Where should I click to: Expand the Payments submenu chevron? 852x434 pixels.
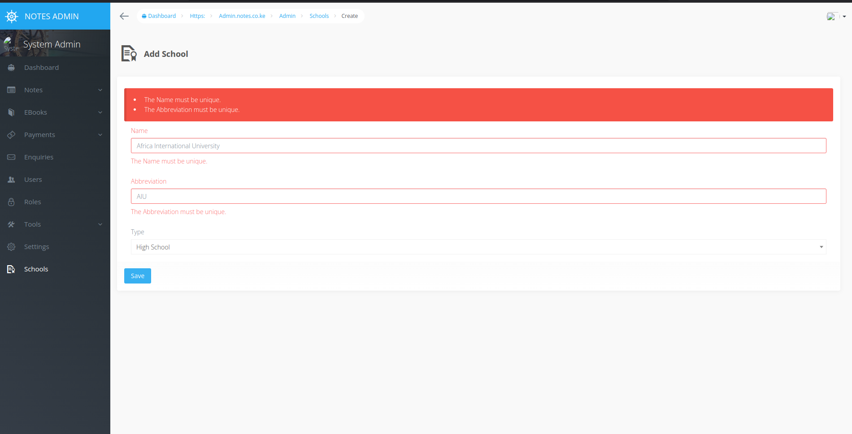tap(100, 134)
